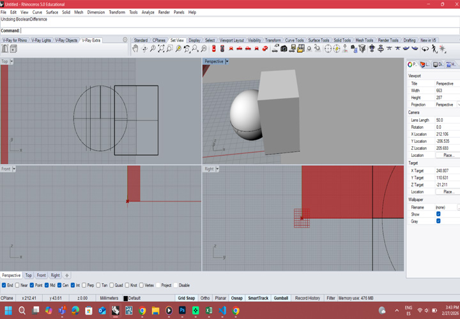Open the Perspective viewport title dropdown
The image size is (460, 319).
coord(227,62)
